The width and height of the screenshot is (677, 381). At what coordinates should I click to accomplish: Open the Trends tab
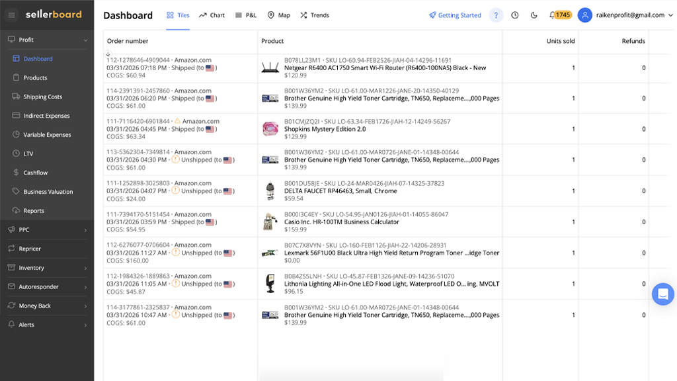pyautogui.click(x=314, y=15)
